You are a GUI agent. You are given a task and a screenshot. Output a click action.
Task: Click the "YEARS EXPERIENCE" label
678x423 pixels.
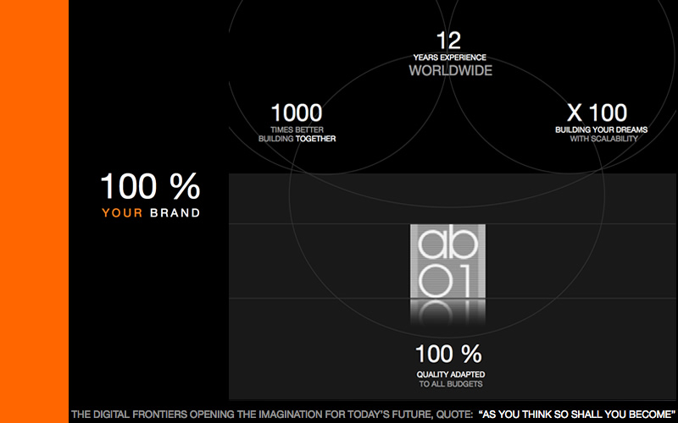450,58
